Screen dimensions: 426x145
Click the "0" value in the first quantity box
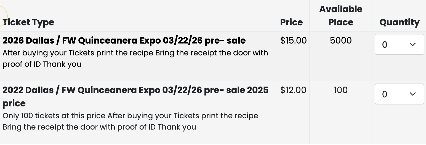point(385,45)
